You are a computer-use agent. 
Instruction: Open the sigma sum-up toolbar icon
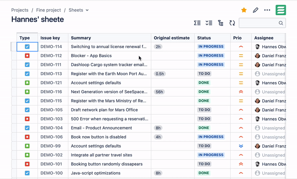point(197,23)
